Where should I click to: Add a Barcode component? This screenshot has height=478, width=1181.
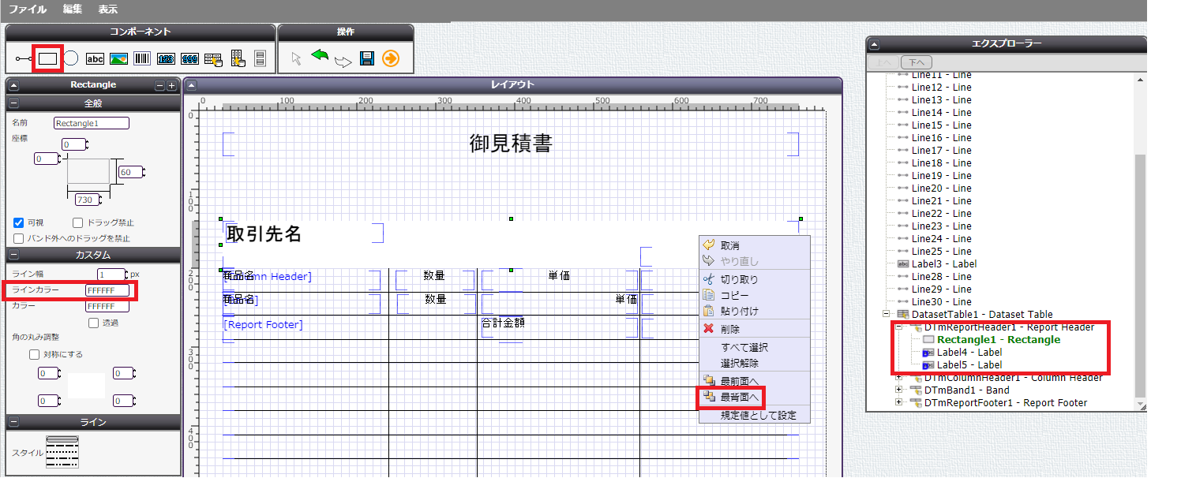coord(142,58)
